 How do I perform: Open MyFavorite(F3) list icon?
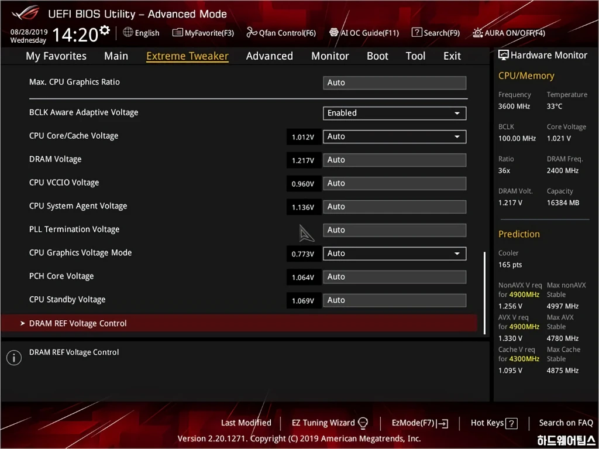pyautogui.click(x=178, y=33)
